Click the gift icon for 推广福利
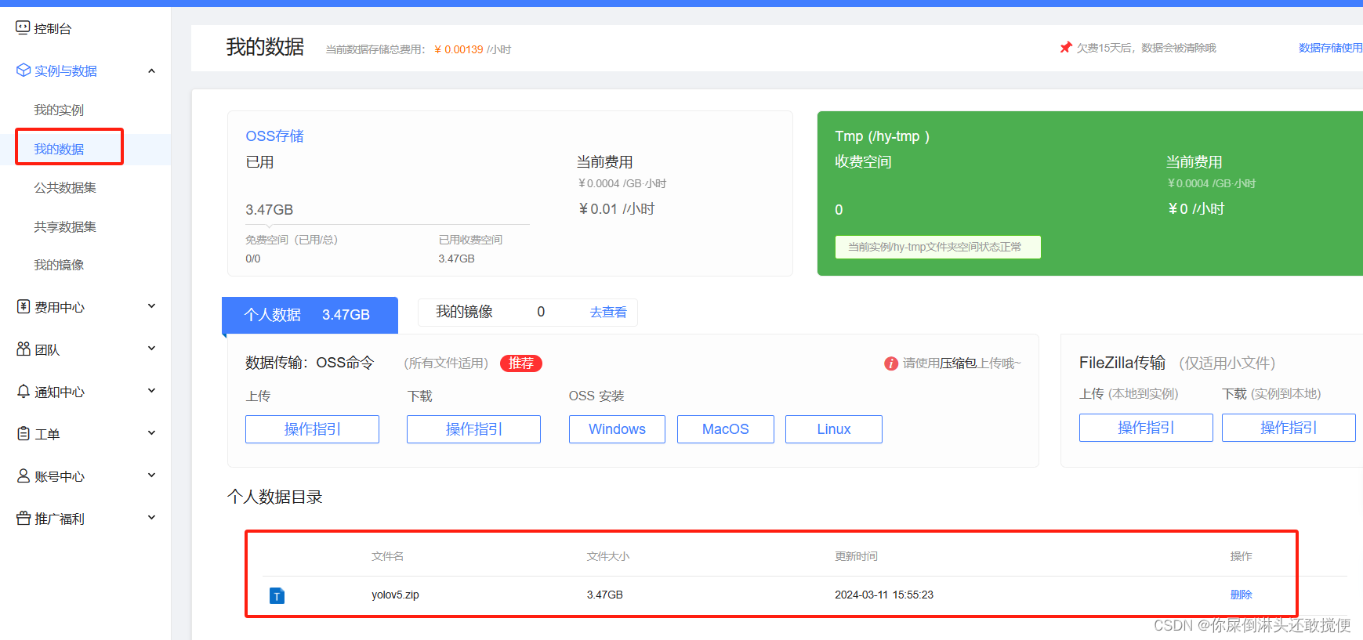The image size is (1363, 640). pyautogui.click(x=24, y=519)
